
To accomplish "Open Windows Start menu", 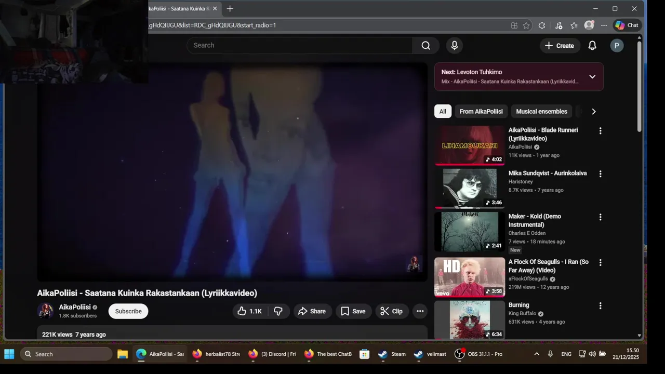I will coord(9,354).
